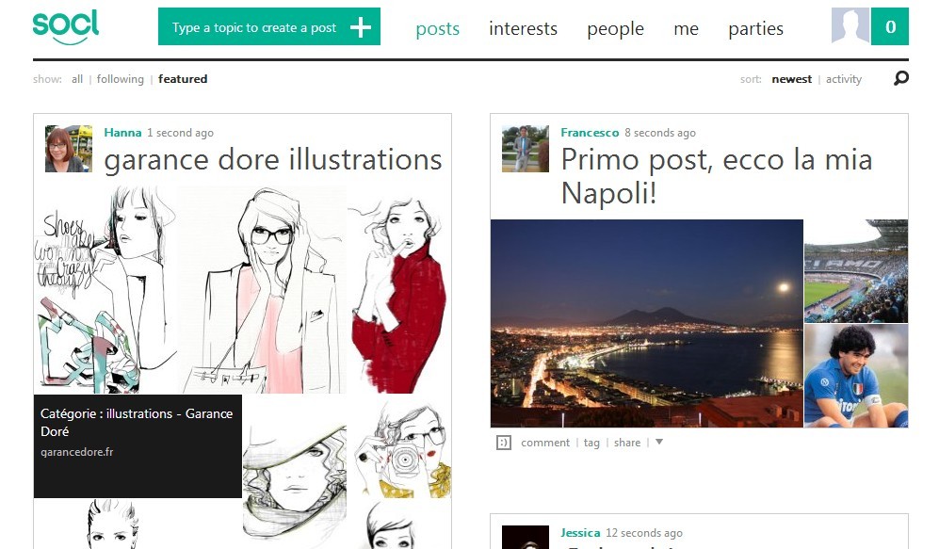Open the Naples night bay panorama photo
This screenshot has width=939, height=549.
coord(647,323)
